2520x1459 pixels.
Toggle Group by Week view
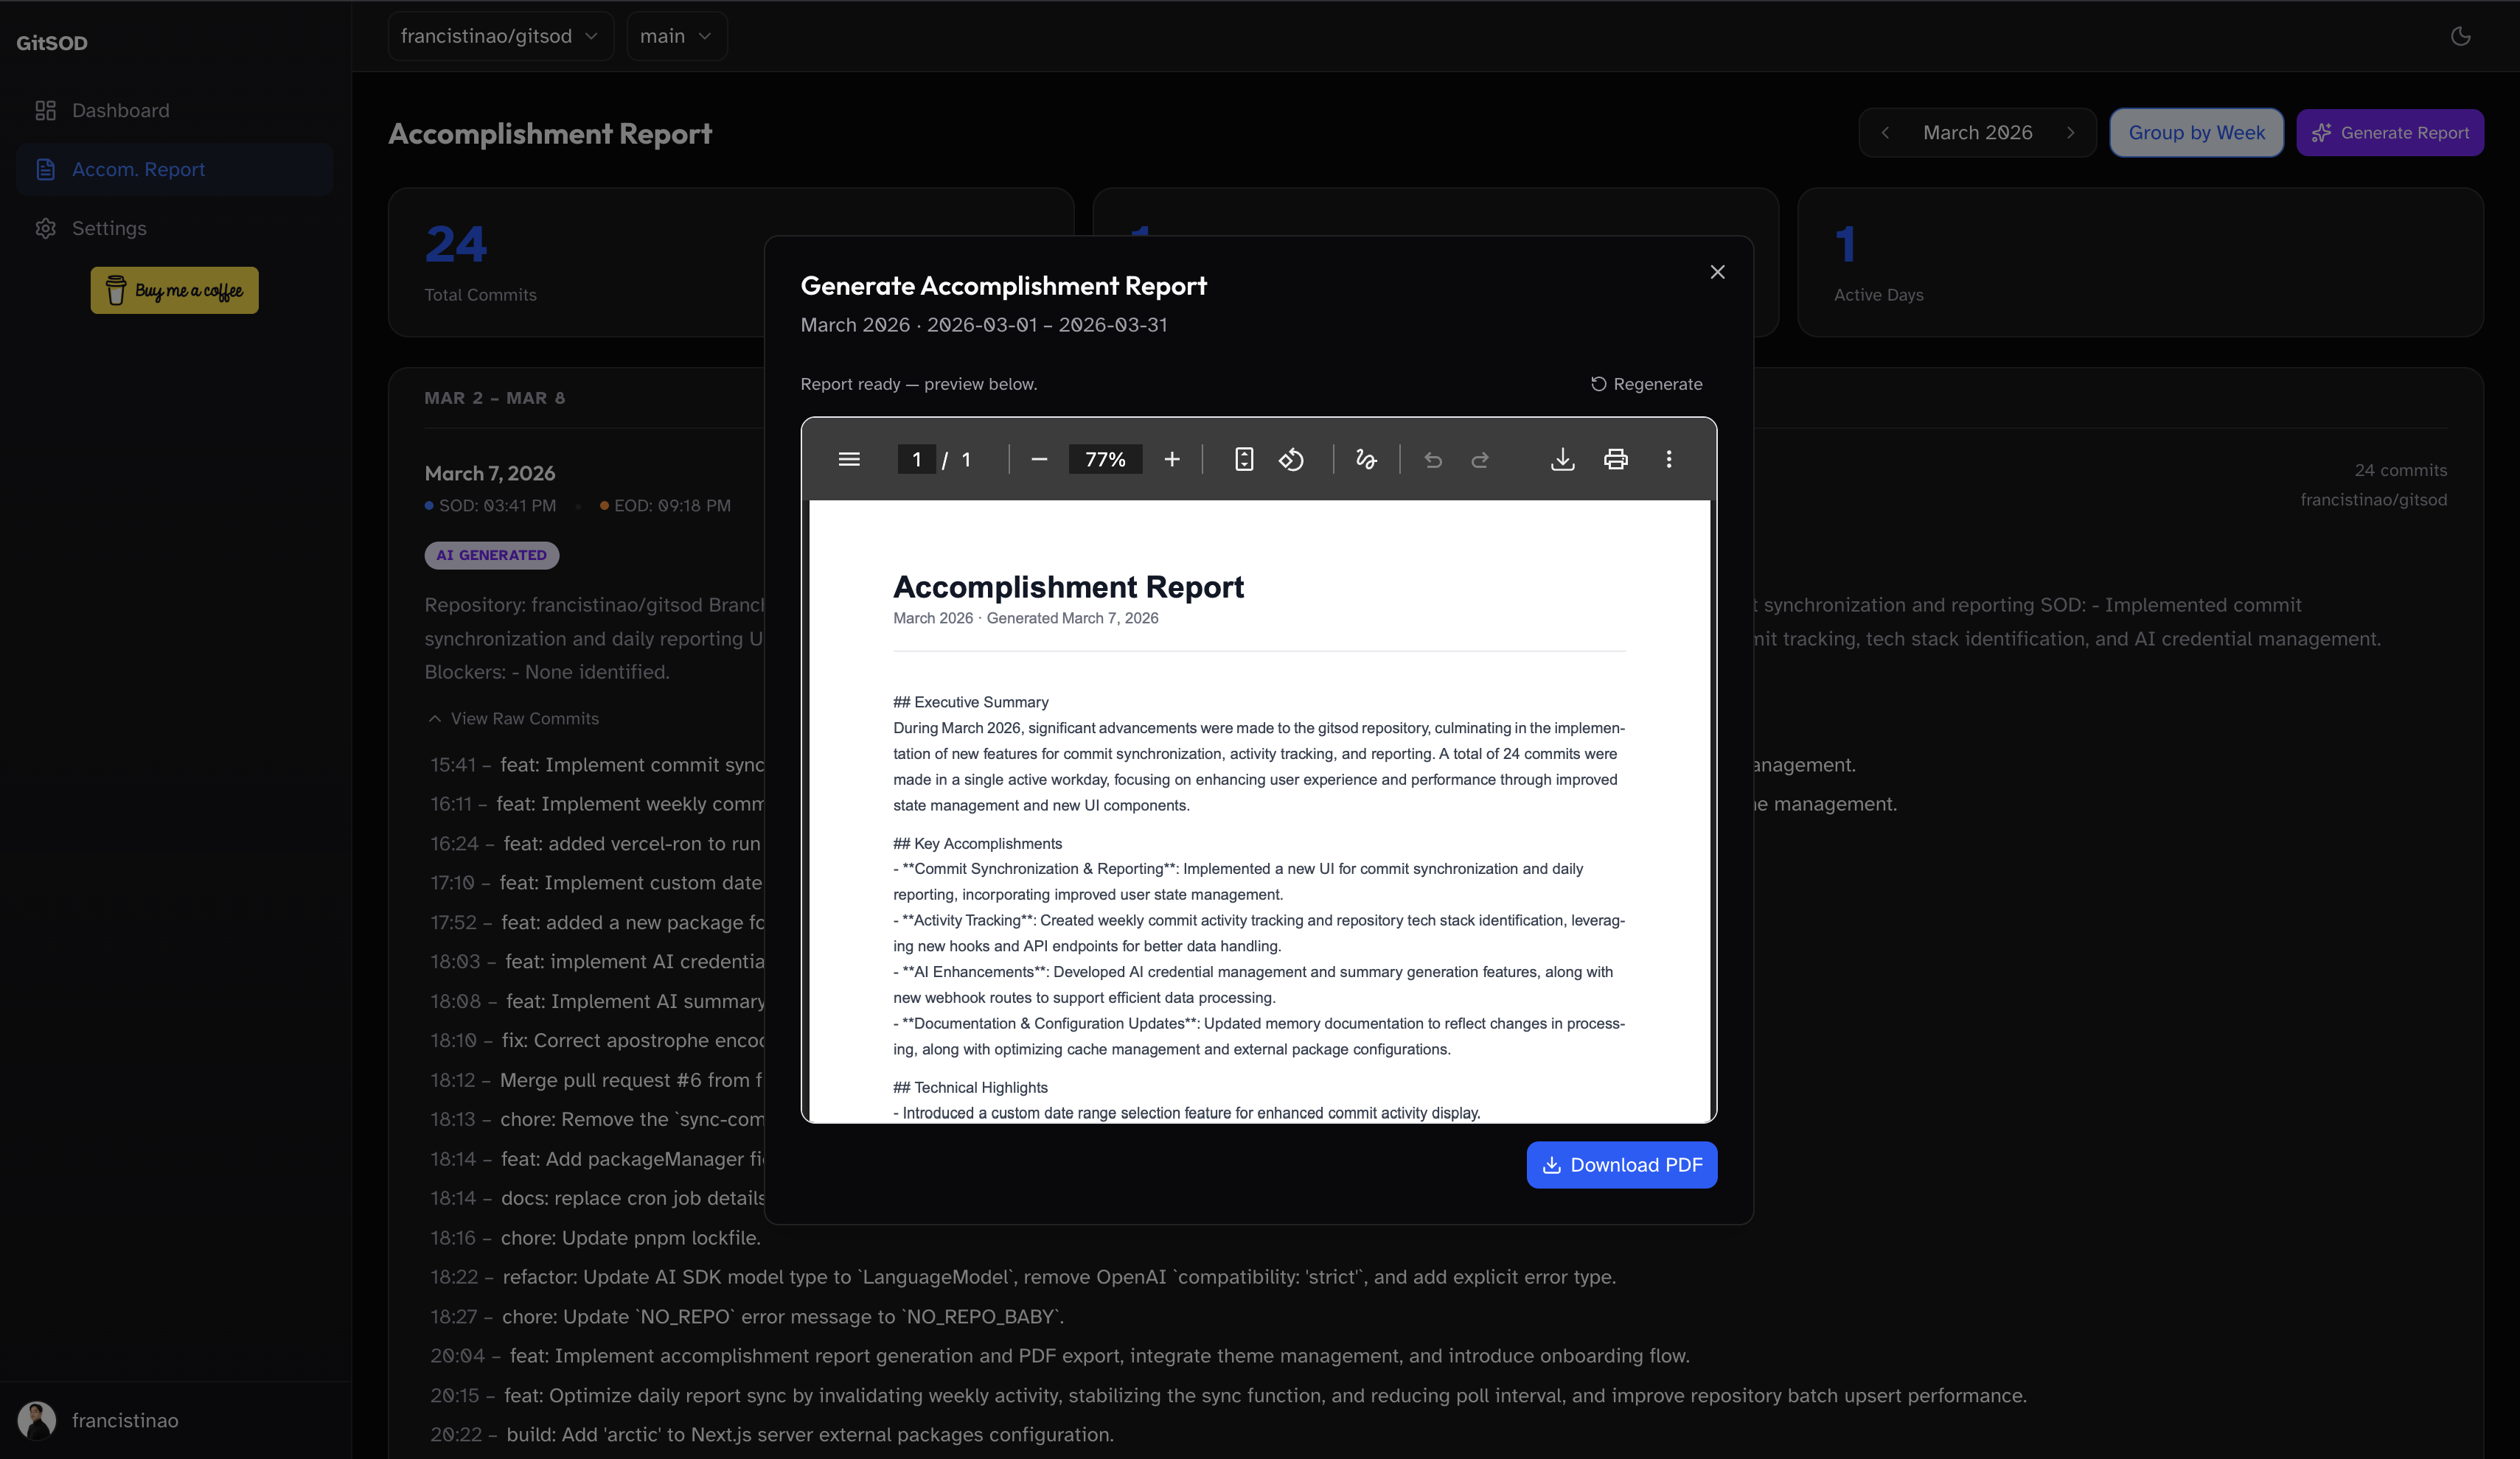(2196, 133)
